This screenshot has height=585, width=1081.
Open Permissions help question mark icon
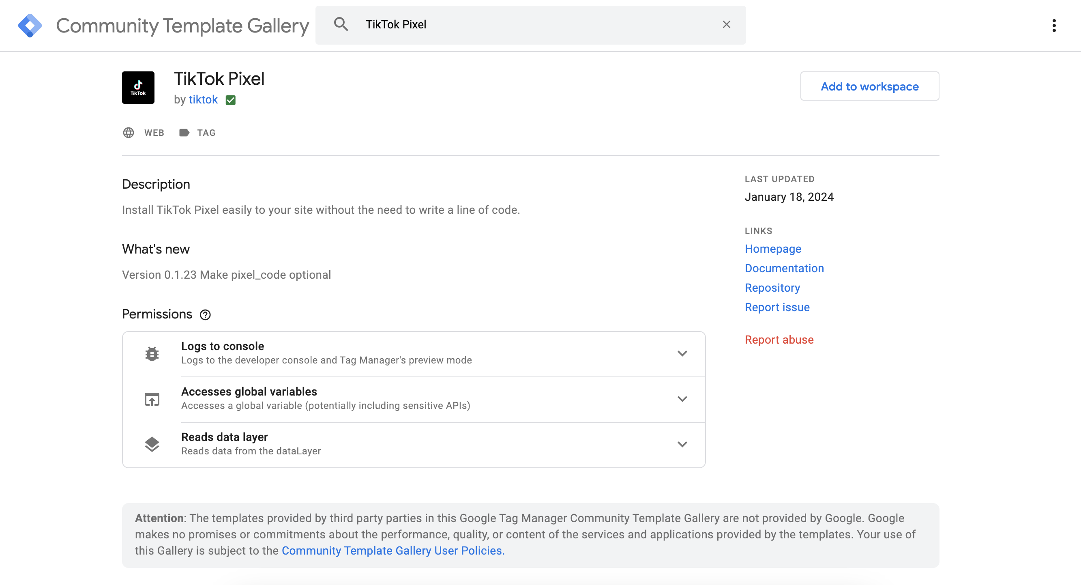[205, 314]
